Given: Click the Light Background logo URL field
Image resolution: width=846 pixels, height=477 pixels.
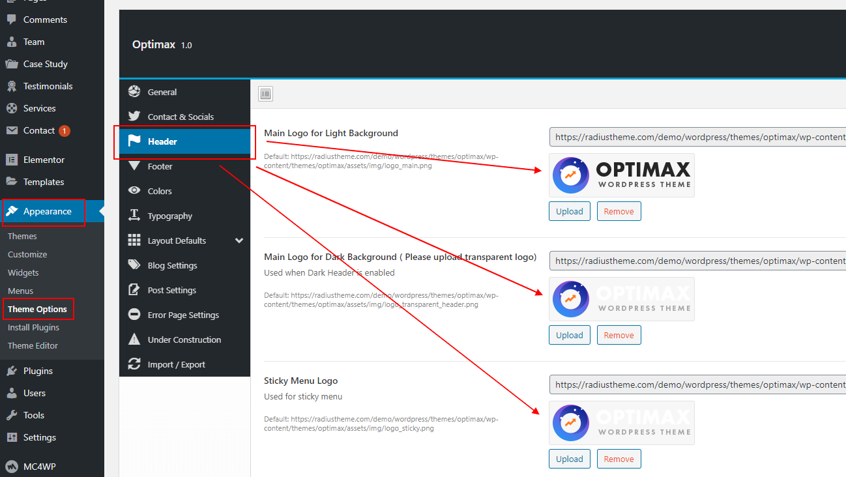Looking at the screenshot, I should pos(697,137).
